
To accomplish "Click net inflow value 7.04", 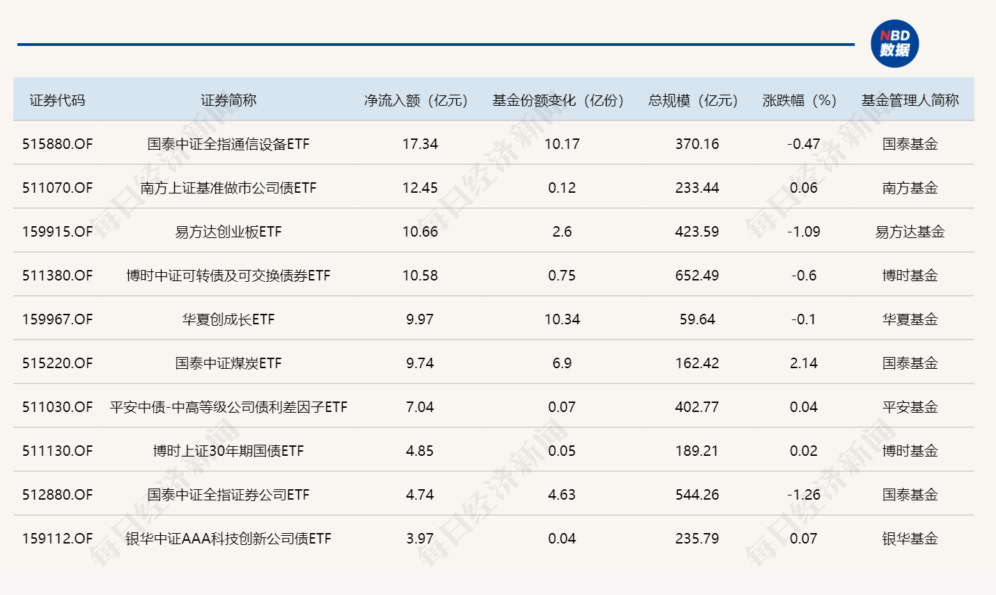I will pyautogui.click(x=420, y=407).
